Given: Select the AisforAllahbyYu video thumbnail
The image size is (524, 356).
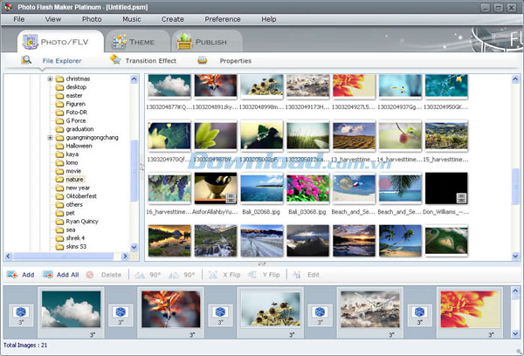Looking at the screenshot, I should click(216, 188).
